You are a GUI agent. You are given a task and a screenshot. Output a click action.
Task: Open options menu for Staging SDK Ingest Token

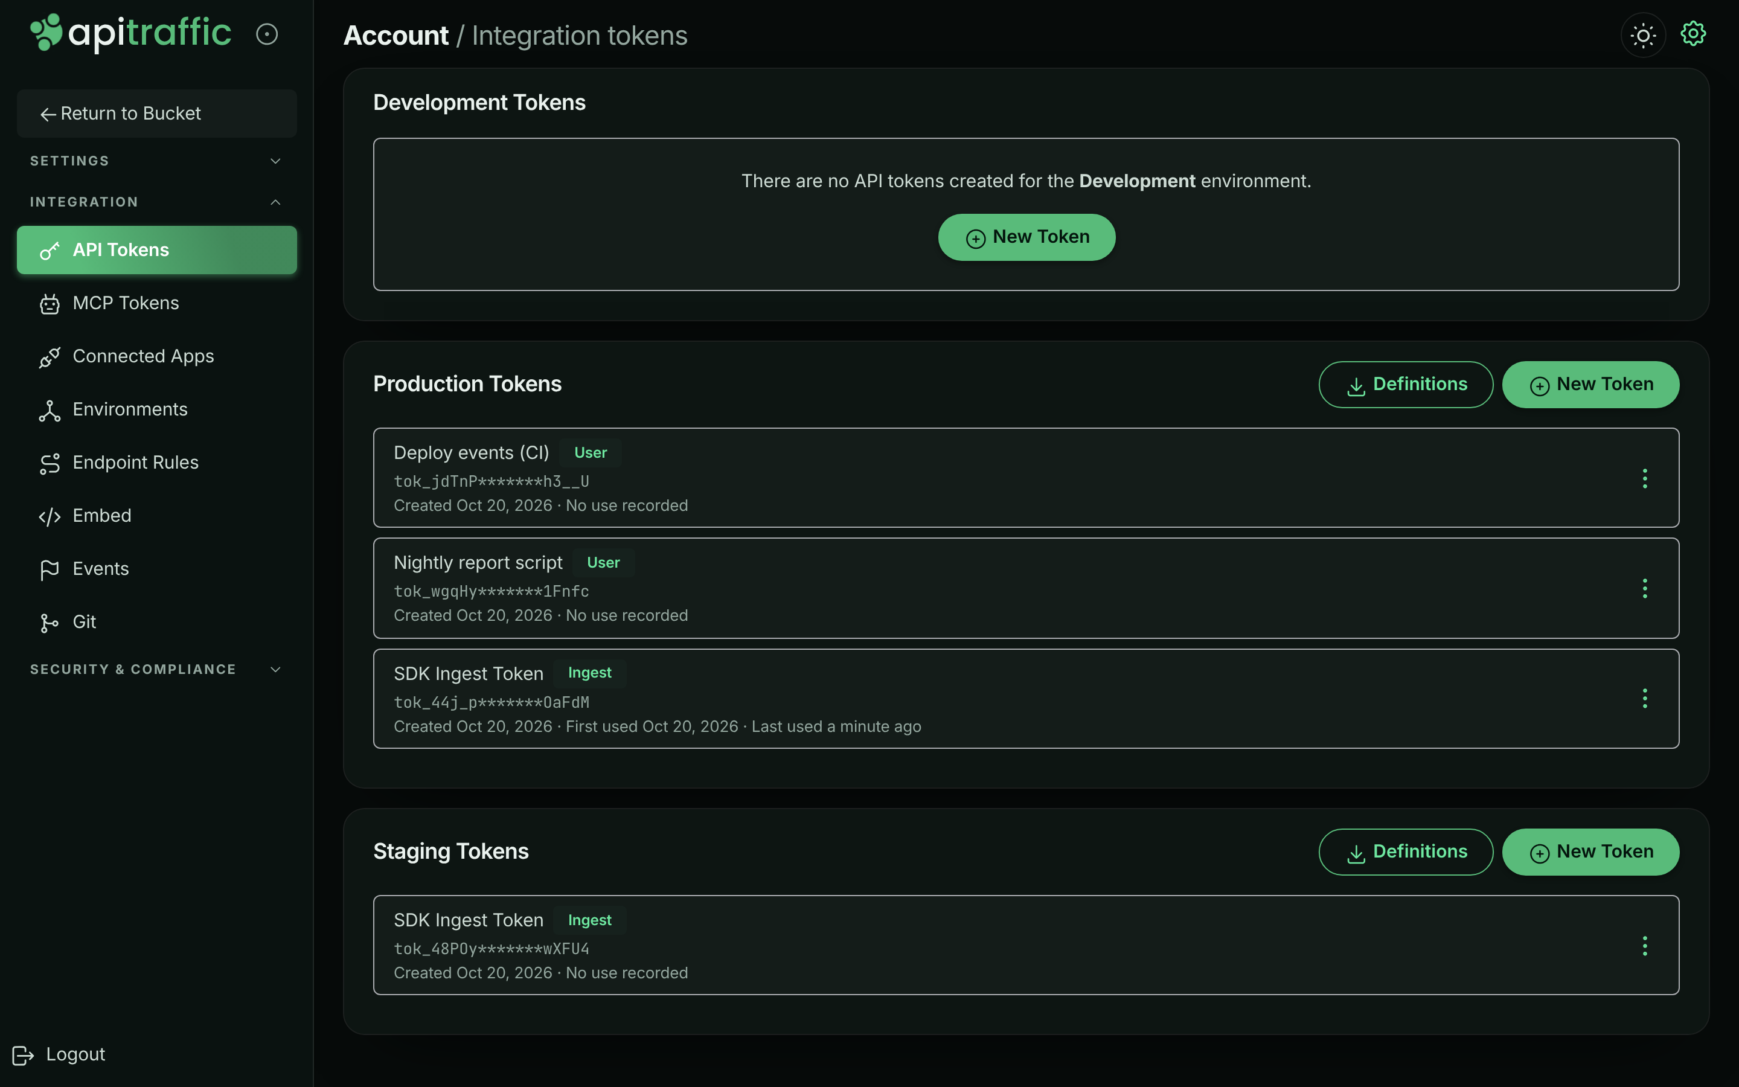(x=1644, y=946)
